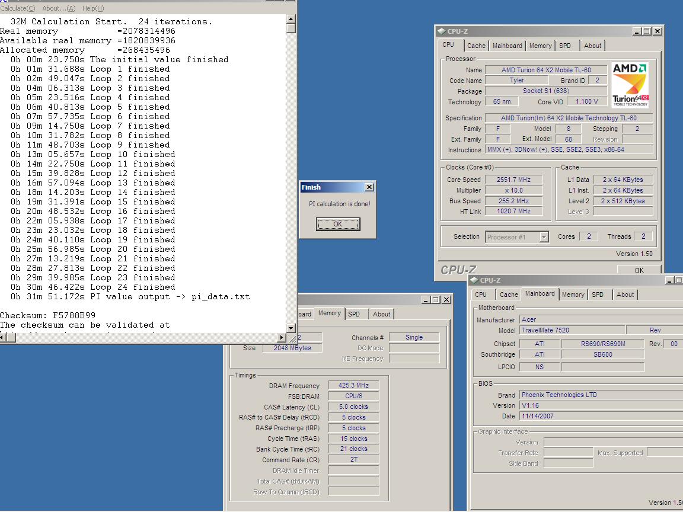Image resolution: width=683 pixels, height=512 pixels.
Task: Click the BIOS Version value V1.16
Action: pos(601,405)
